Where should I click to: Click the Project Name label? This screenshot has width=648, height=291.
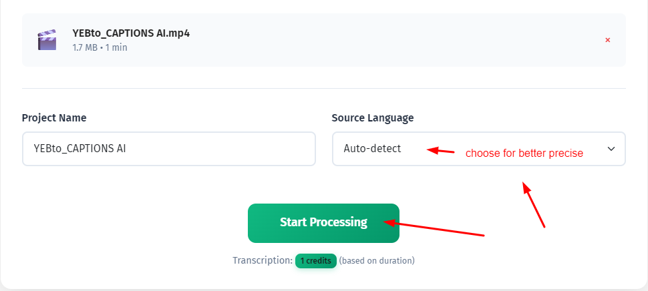click(54, 118)
